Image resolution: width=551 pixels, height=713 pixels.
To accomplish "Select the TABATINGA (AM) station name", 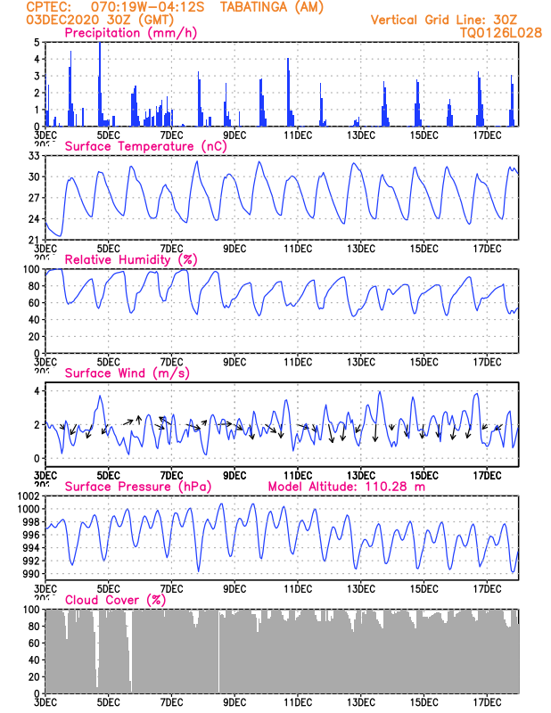I will pos(272,7).
